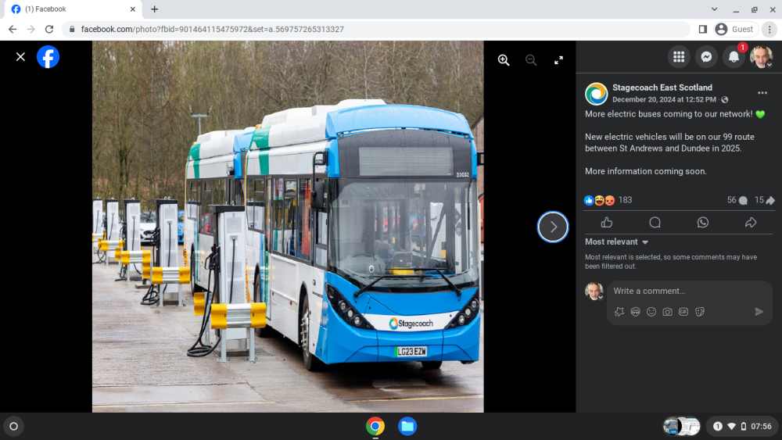Toggle the browser side panel

click(x=703, y=30)
